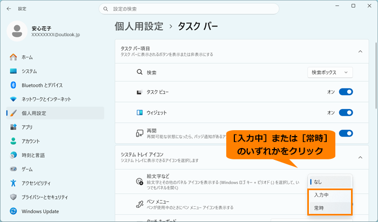Screen dimensions: 378x222
Task: Click the emoji panel icon
Action: click(x=139, y=181)
